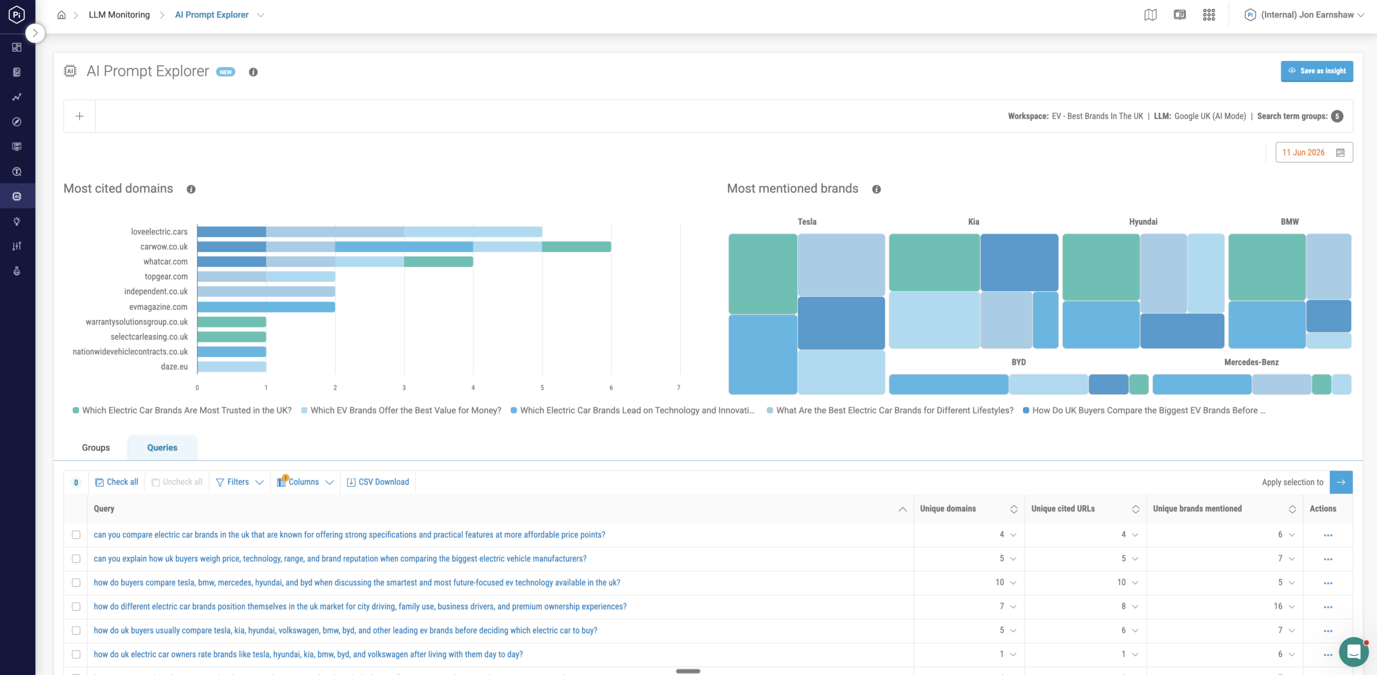The width and height of the screenshot is (1377, 675).
Task: Open the trend line chart sidebar icon
Action: (x=17, y=97)
